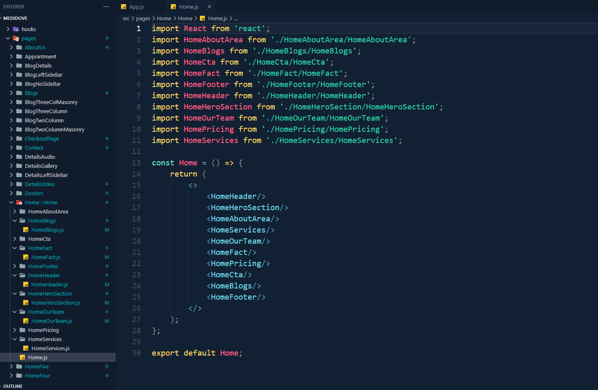Switch to the App.js tab

pyautogui.click(x=136, y=7)
